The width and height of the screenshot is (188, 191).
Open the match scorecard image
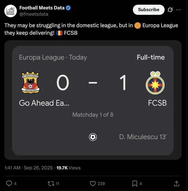coord(93,100)
